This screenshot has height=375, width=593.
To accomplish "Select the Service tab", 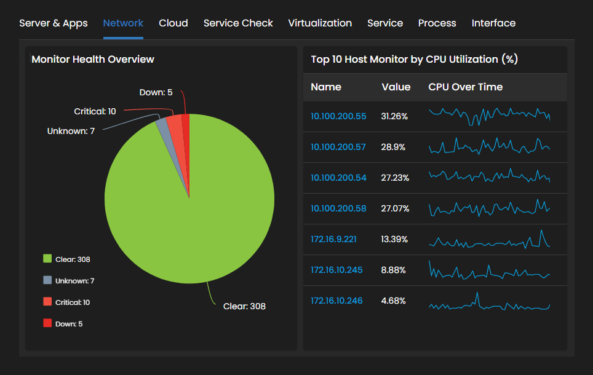I will (385, 23).
